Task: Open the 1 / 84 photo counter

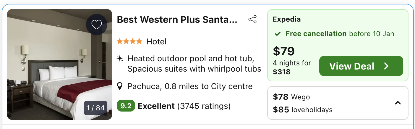Action: coord(95,108)
